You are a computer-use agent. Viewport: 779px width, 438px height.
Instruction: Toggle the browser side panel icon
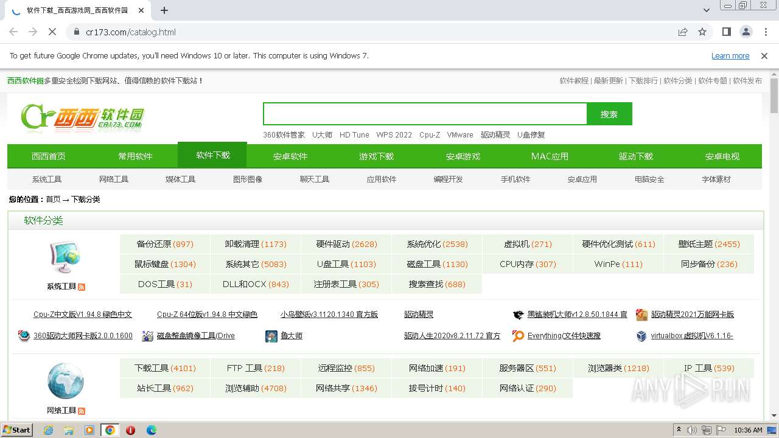[x=726, y=32]
